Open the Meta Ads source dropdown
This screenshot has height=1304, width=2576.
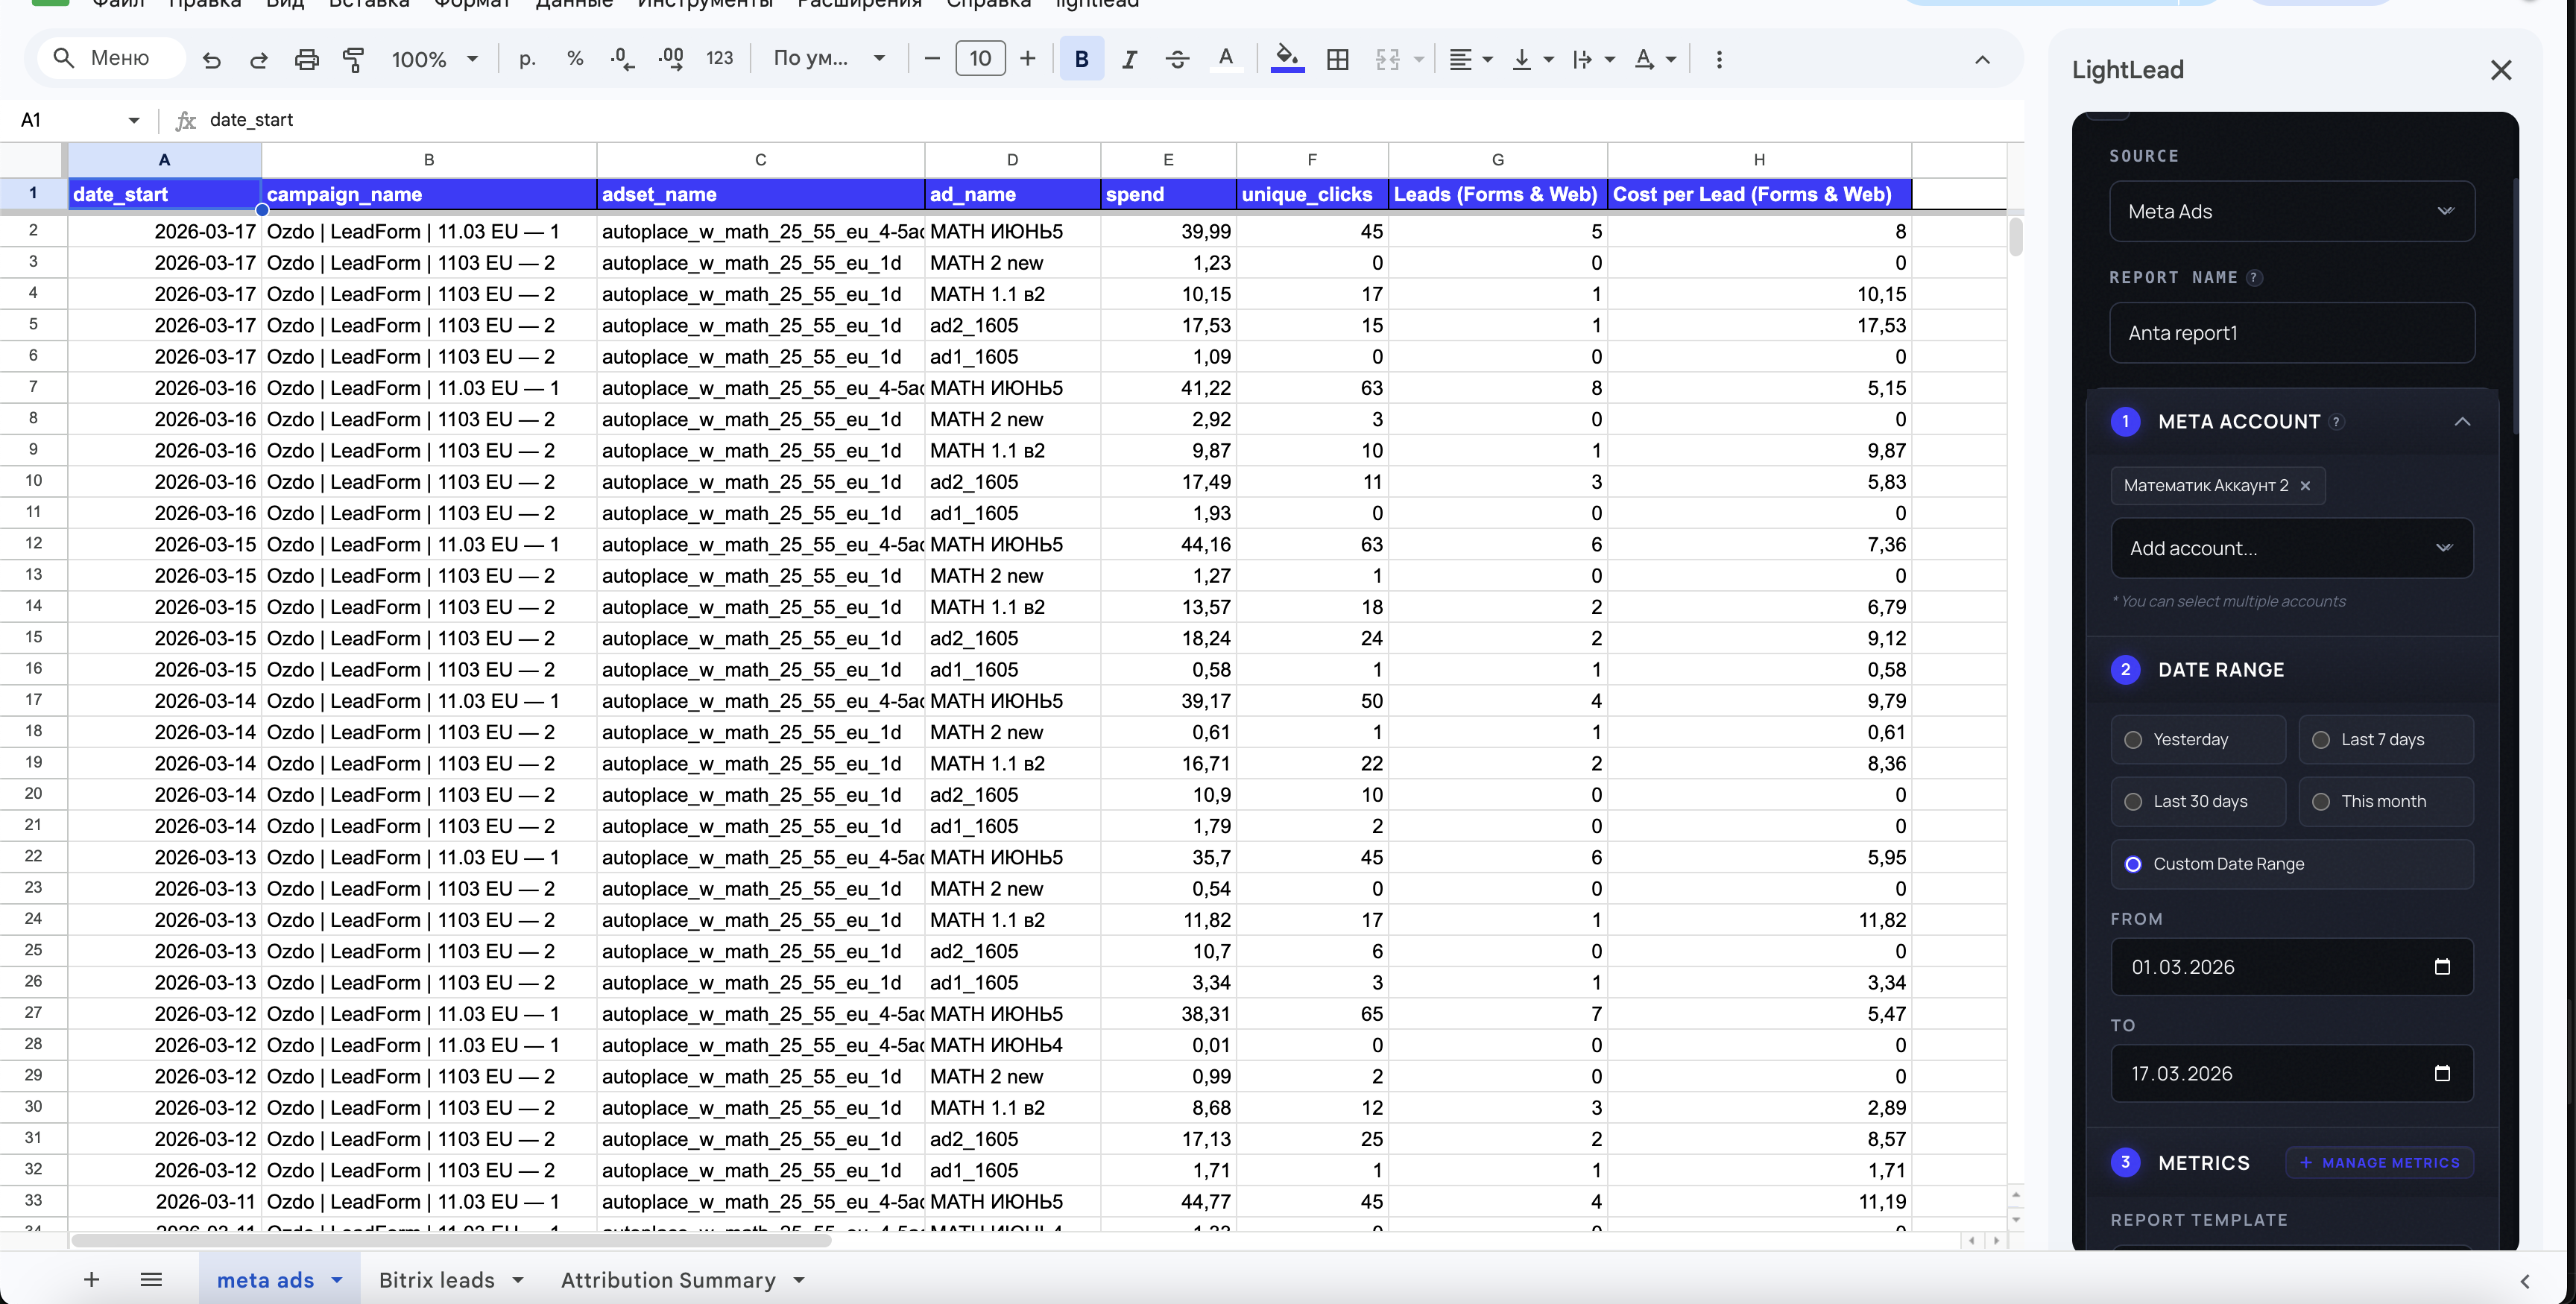click(x=2291, y=211)
